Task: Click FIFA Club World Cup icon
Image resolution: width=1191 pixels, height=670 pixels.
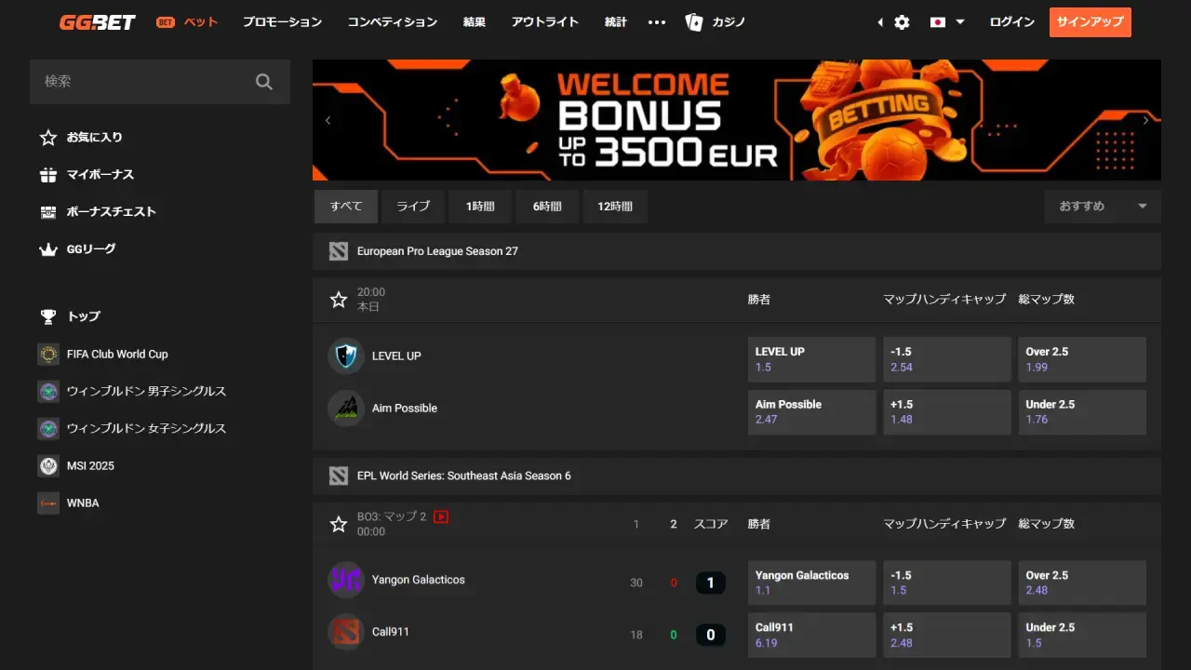Action: (x=48, y=354)
